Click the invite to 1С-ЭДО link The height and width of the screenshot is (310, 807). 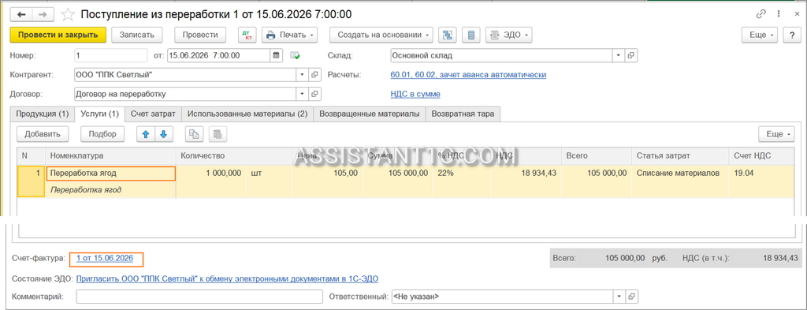227,278
